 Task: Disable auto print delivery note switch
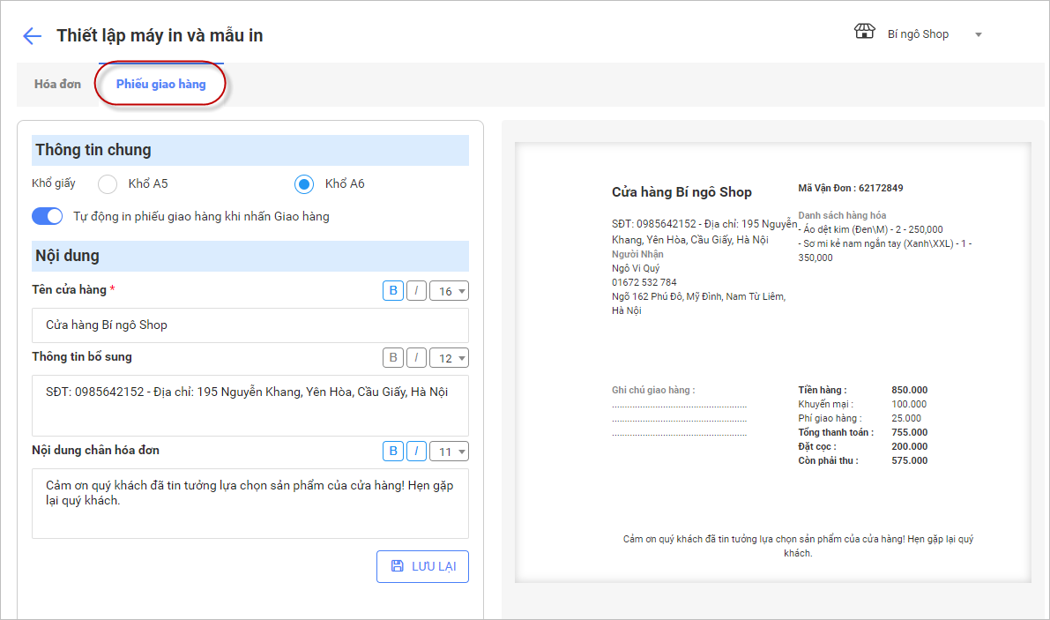click(x=48, y=216)
